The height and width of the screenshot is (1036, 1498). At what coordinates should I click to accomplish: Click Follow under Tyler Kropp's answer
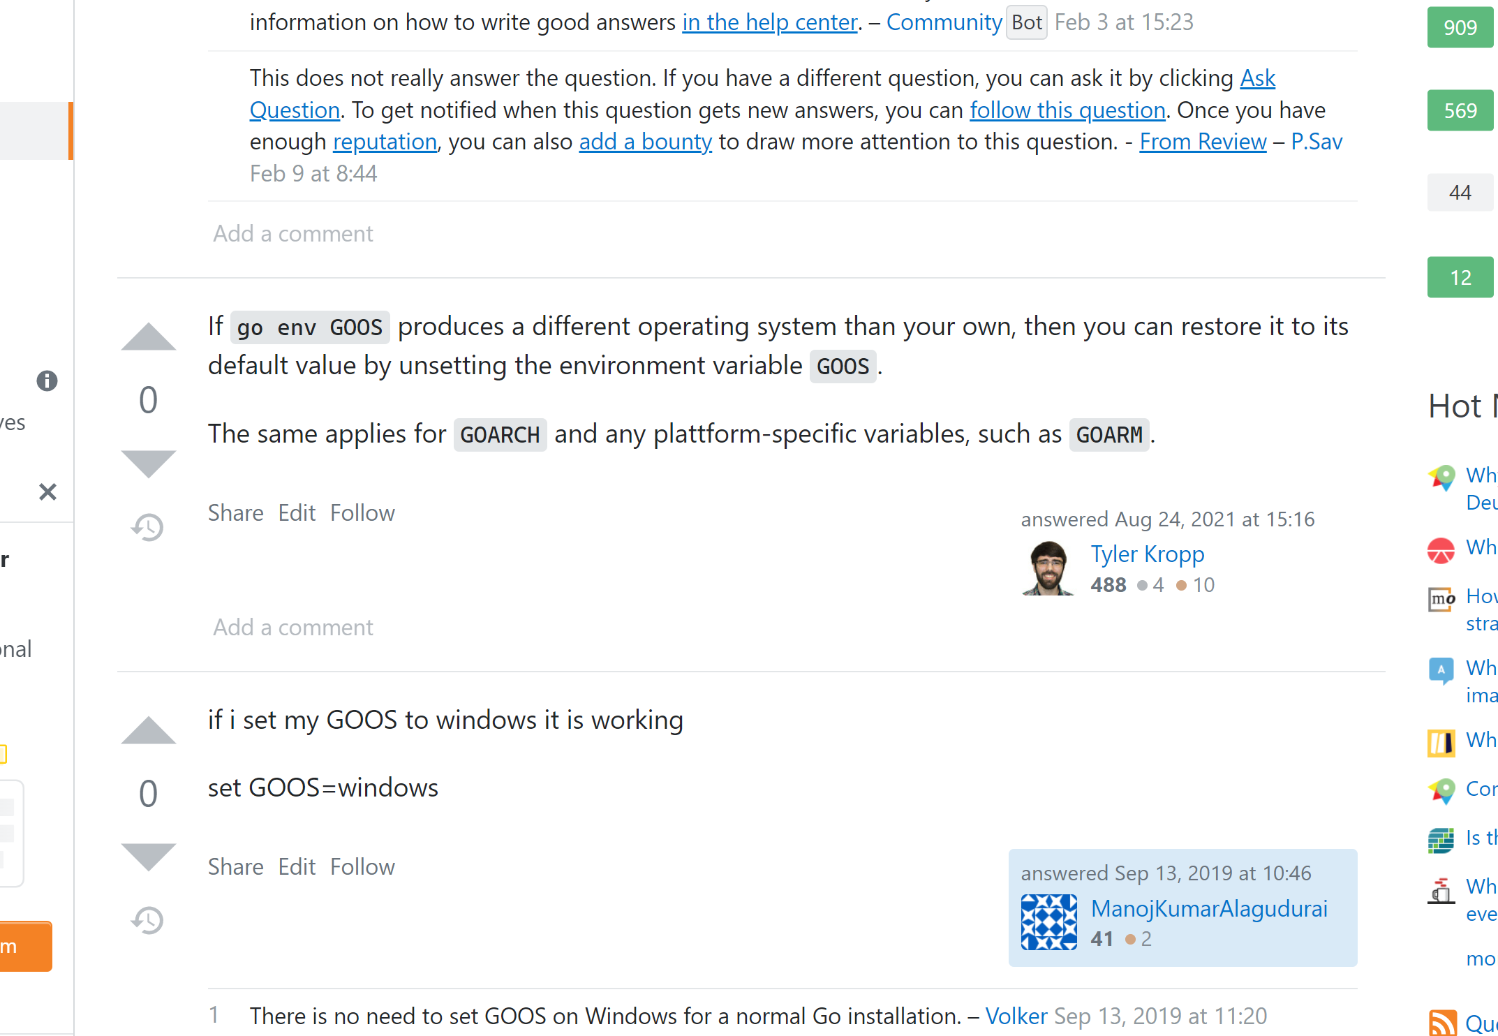(362, 513)
